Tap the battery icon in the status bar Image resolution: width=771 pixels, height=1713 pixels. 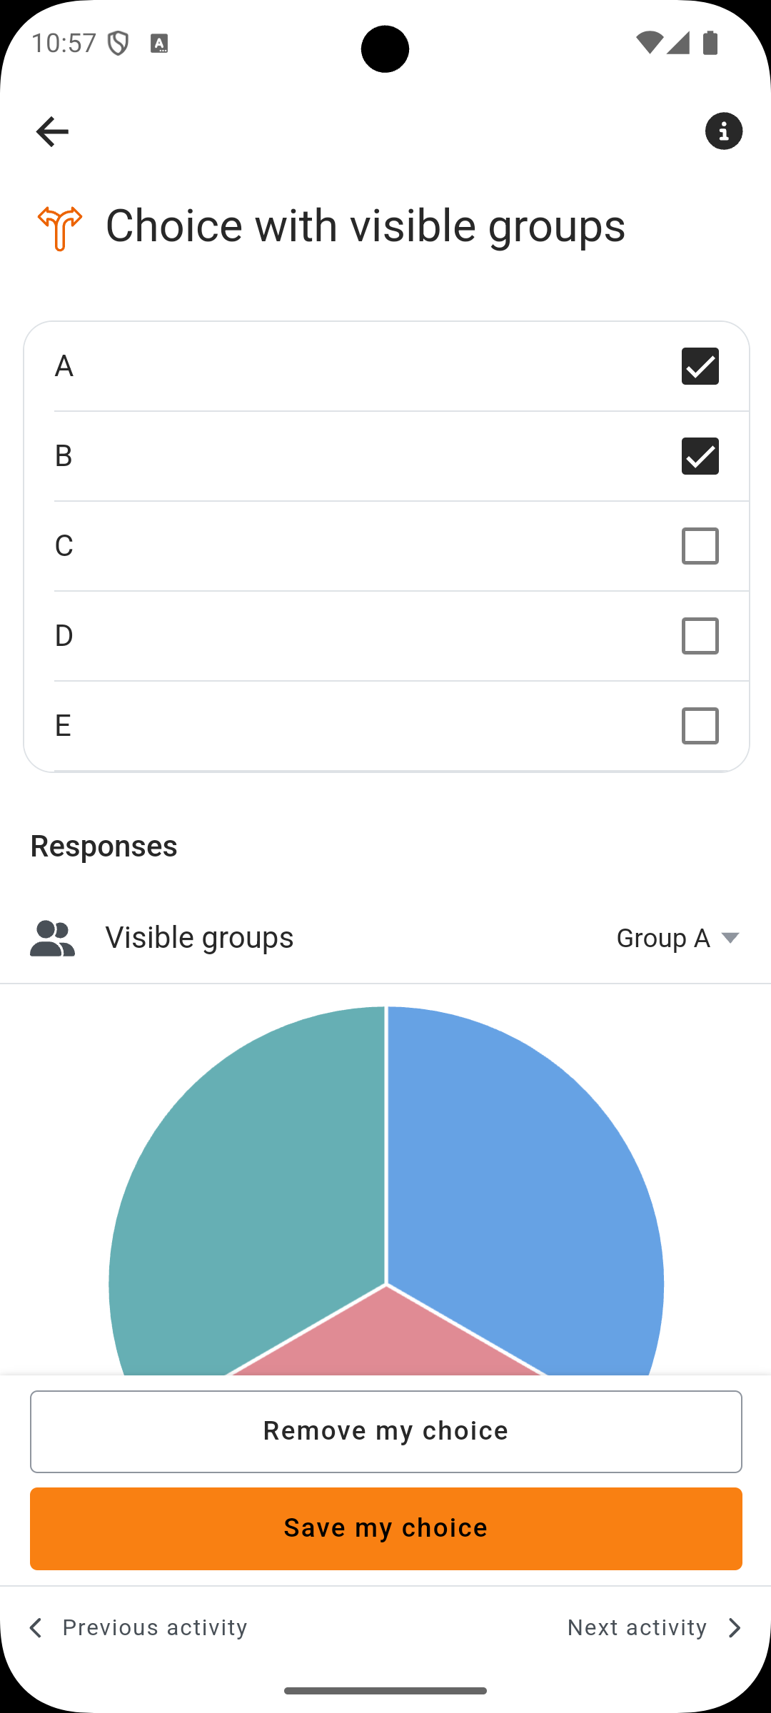[710, 43]
